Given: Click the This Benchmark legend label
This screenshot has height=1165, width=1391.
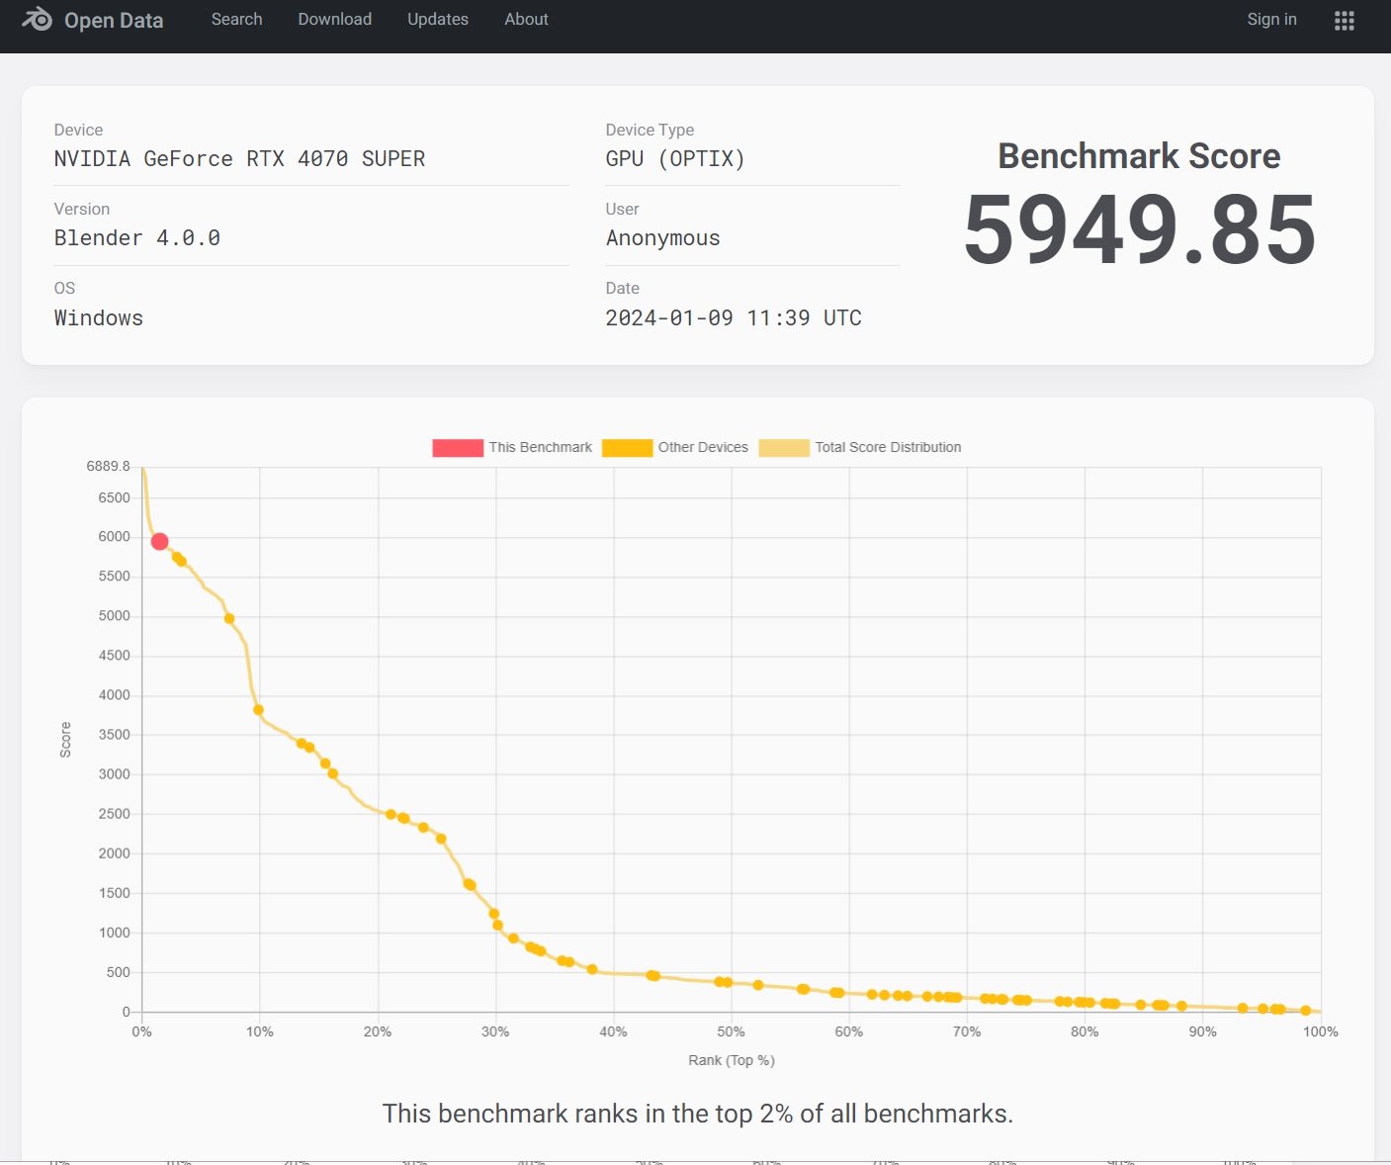Looking at the screenshot, I should point(540,447).
